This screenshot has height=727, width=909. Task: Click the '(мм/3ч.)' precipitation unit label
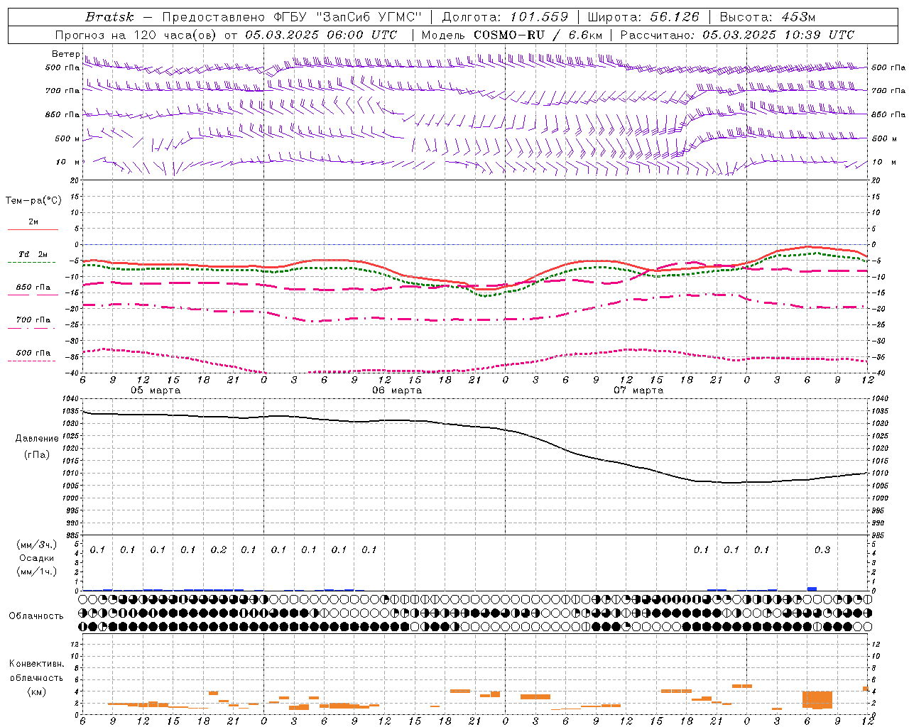coord(36,545)
